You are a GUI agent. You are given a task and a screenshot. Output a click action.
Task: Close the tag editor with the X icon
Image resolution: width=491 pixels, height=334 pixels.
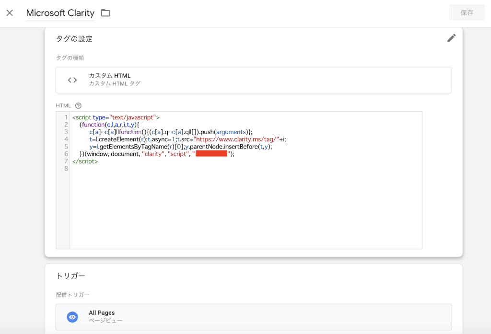pyautogui.click(x=10, y=13)
